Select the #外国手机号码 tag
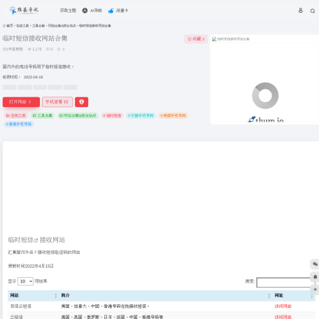 (x=141, y=115)
